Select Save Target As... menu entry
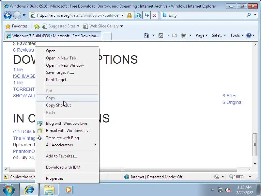This screenshot has width=261, height=196. [x=67, y=73]
